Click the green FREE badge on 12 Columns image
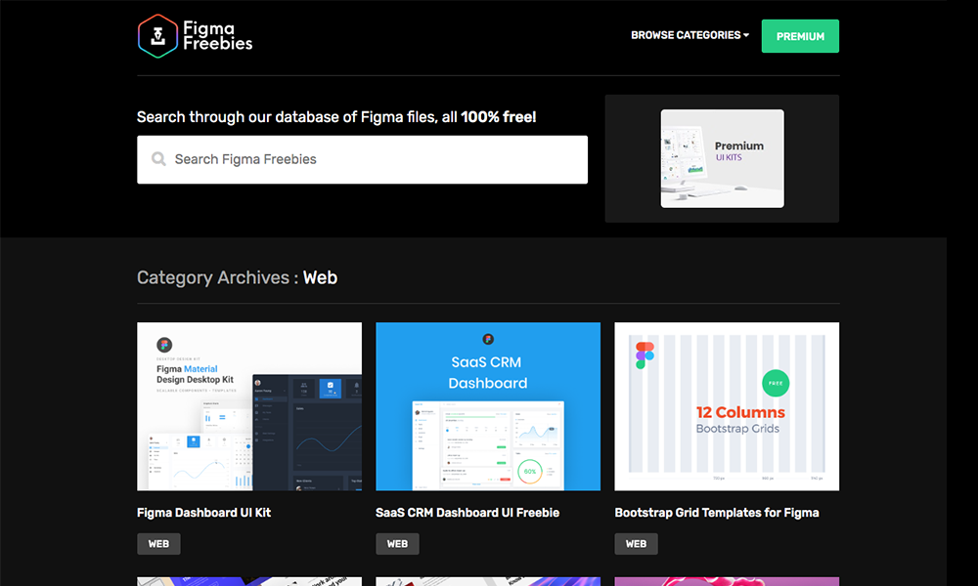The image size is (978, 586). click(x=776, y=383)
